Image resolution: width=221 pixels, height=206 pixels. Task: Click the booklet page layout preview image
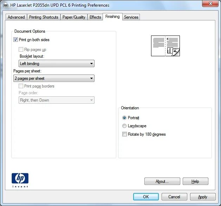[x=165, y=46]
